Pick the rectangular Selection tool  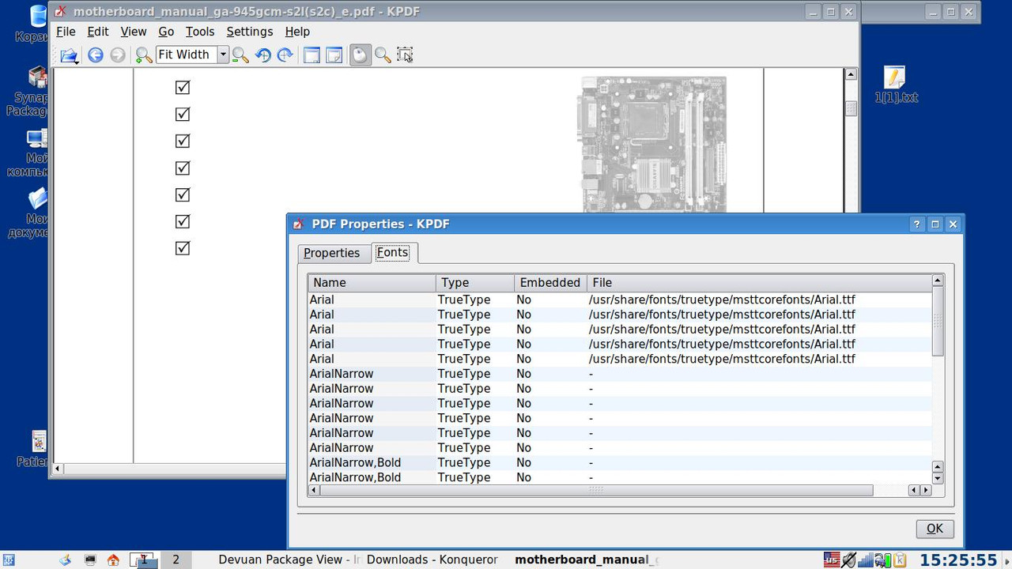[x=405, y=55]
